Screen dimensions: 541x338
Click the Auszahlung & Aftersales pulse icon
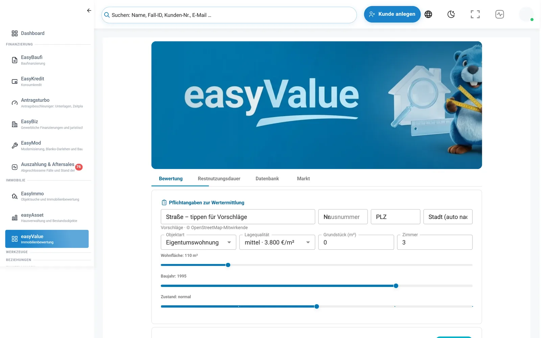[15, 167]
